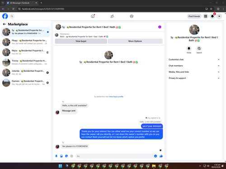Image resolution: width=226 pixels, height=169 pixels.
Task: Open the Windows Start menu
Action: pos(60,166)
